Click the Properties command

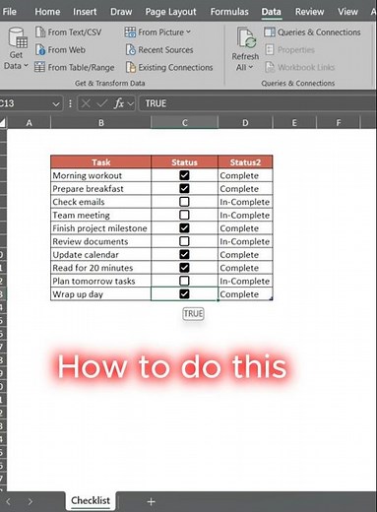pyautogui.click(x=289, y=50)
